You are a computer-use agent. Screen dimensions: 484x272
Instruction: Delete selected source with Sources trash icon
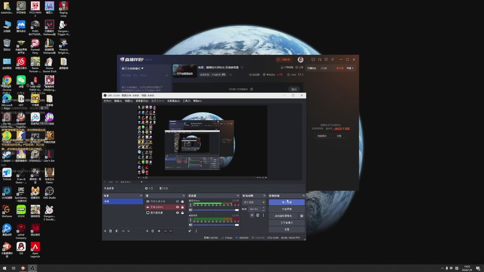pyautogui.click(x=153, y=231)
